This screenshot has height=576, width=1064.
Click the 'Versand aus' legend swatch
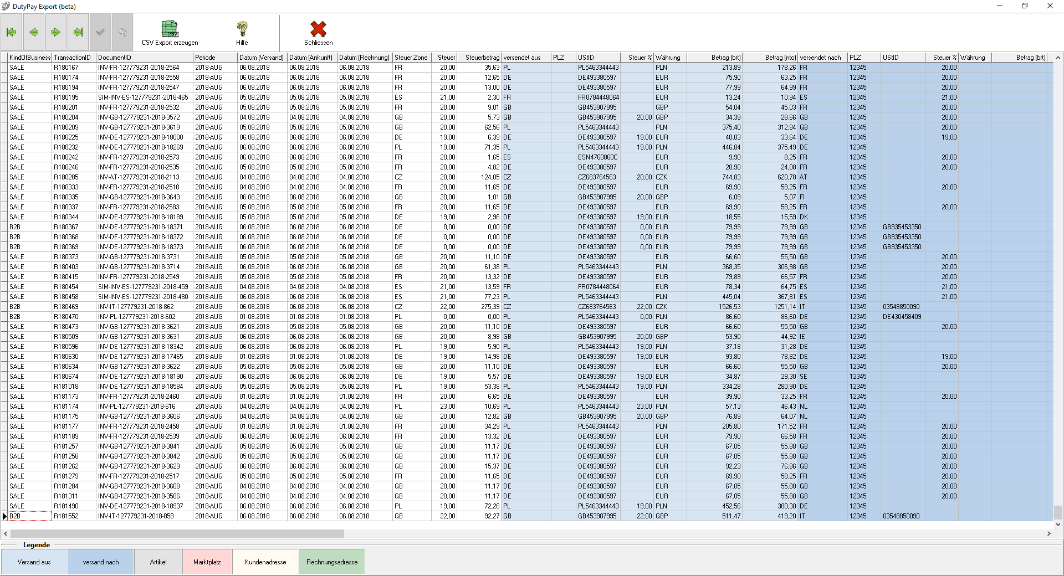[x=34, y=562]
